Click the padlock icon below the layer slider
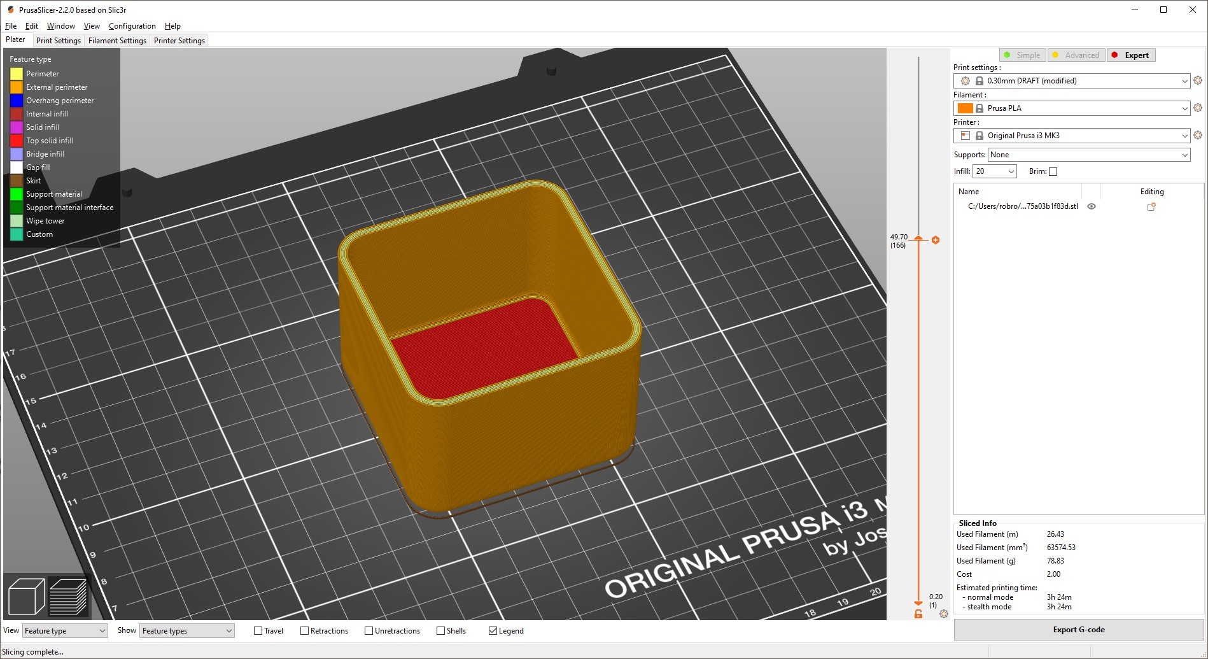Image resolution: width=1208 pixels, height=659 pixels. coord(918,614)
